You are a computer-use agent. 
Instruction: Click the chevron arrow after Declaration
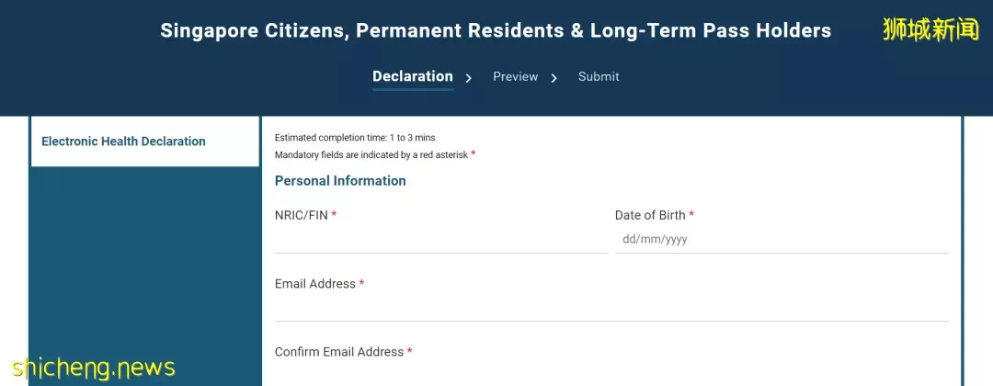(469, 78)
